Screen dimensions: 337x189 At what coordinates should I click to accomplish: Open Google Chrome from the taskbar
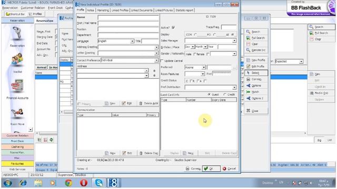click(68, 183)
